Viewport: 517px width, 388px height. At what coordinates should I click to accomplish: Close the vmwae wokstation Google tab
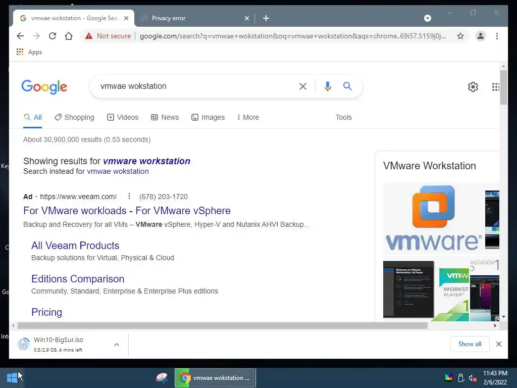[x=126, y=18]
